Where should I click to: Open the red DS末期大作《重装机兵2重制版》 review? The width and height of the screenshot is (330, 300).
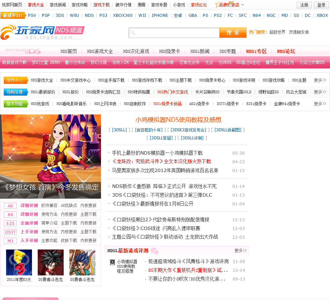188,270
